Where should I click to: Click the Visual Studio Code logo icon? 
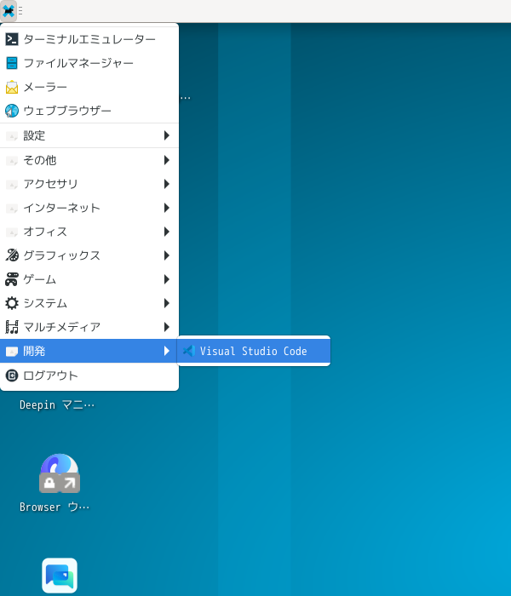coord(189,351)
